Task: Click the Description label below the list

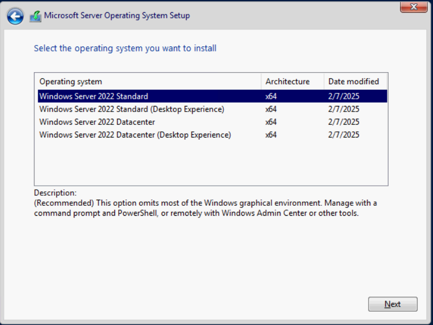Action: 55,193
